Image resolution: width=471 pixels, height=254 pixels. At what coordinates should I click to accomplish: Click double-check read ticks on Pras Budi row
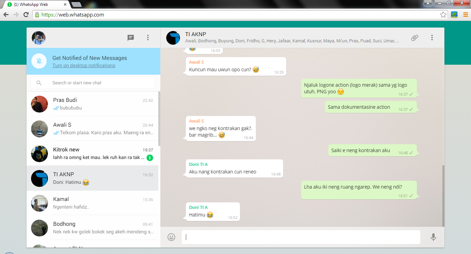(56, 108)
